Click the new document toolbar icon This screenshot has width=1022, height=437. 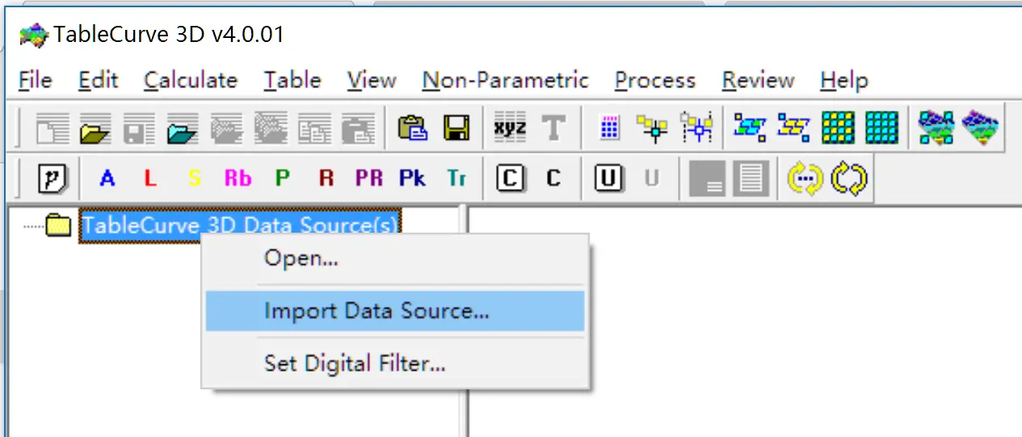(53, 128)
